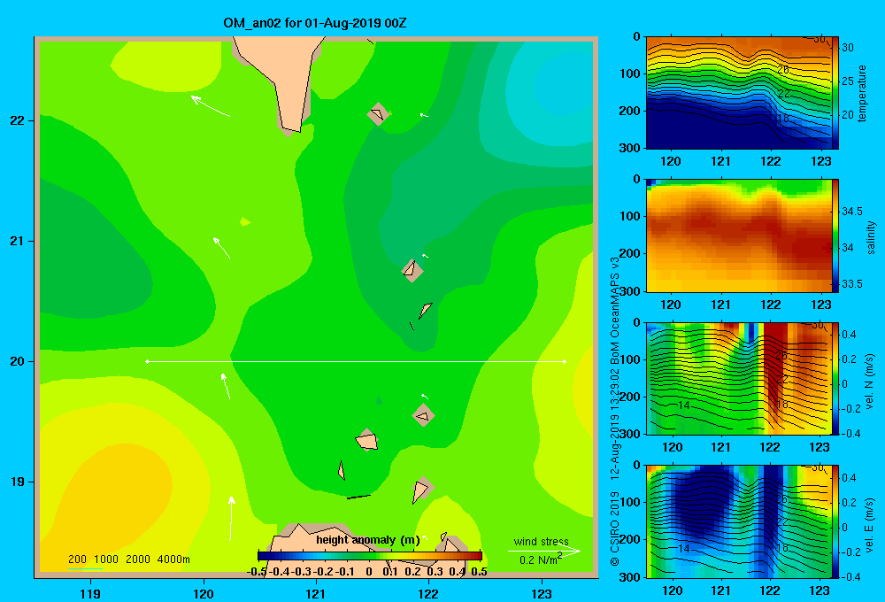
Task: Click the "26" contour label in temperature panel
Action: [783, 69]
